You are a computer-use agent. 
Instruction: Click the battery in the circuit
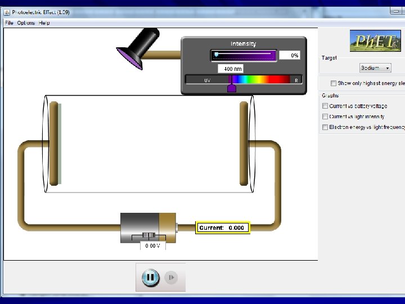148,228
